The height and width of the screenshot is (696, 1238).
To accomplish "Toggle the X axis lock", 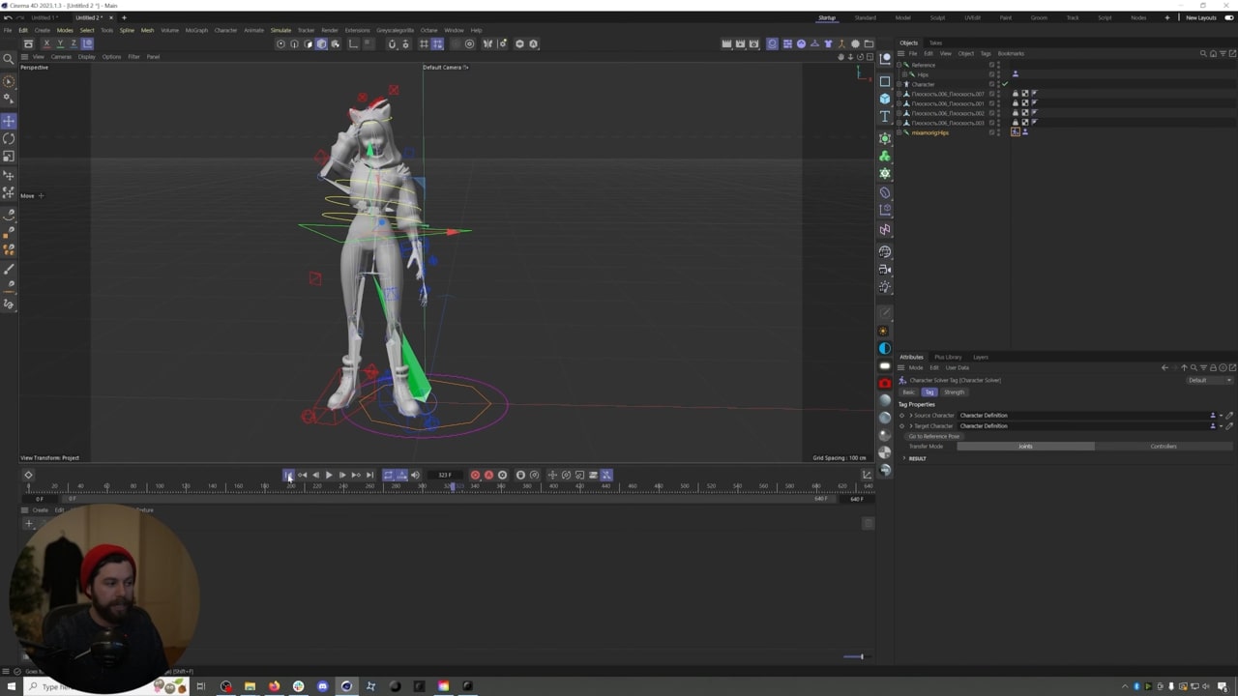I will tap(47, 43).
